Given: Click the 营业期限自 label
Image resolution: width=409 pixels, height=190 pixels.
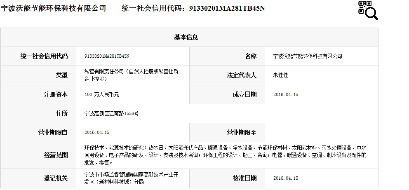Looking at the screenshot, I should click(53, 132).
